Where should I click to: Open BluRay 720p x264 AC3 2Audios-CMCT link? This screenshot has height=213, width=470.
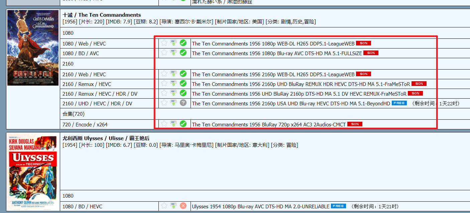(269, 124)
